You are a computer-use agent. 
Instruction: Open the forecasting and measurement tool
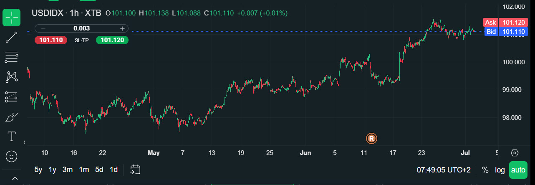(x=12, y=97)
